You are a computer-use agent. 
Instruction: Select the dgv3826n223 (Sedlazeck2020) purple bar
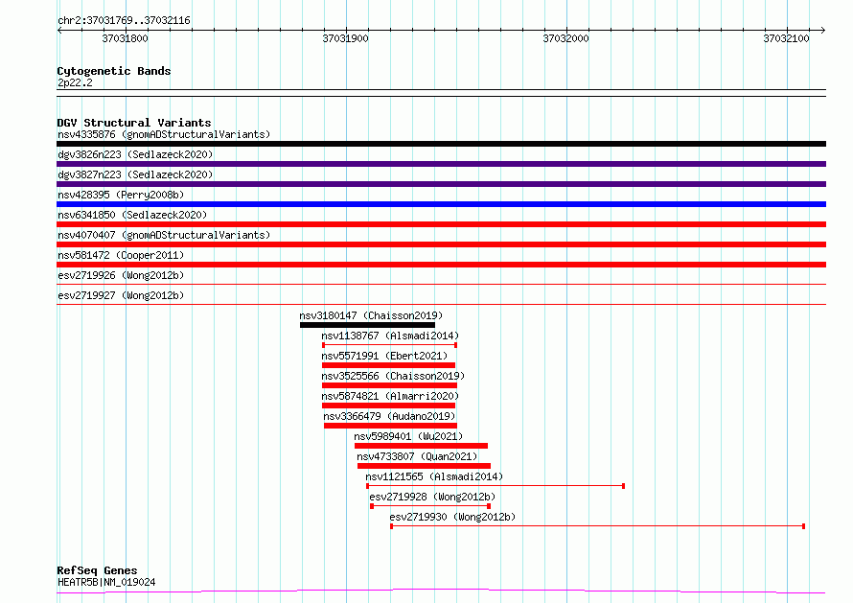pos(441,164)
